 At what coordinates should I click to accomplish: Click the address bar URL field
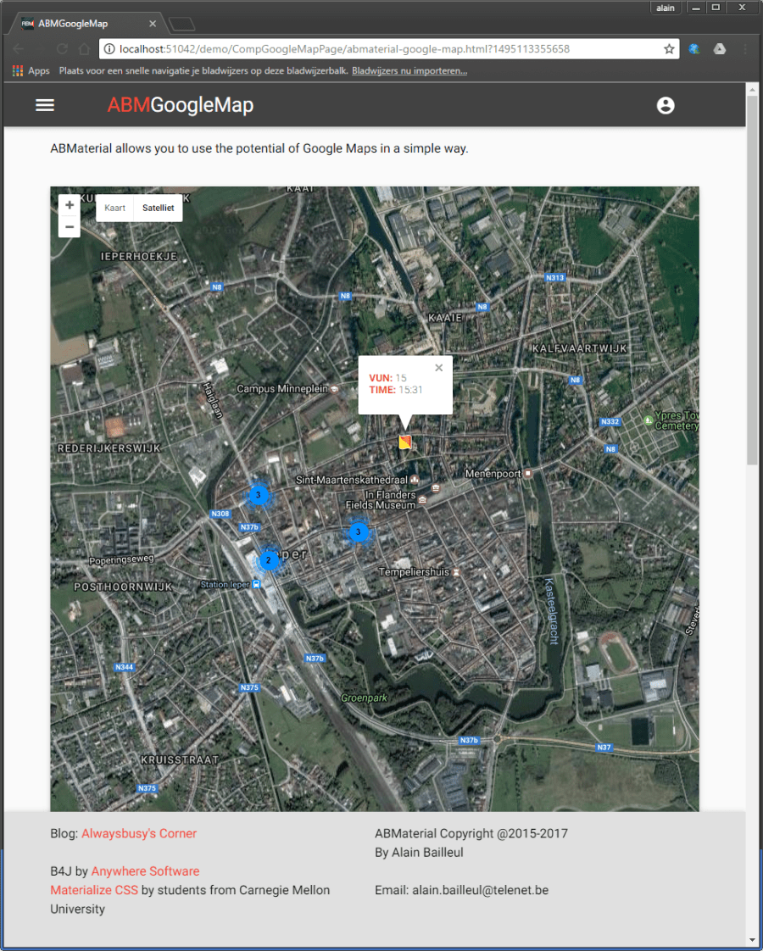point(381,49)
